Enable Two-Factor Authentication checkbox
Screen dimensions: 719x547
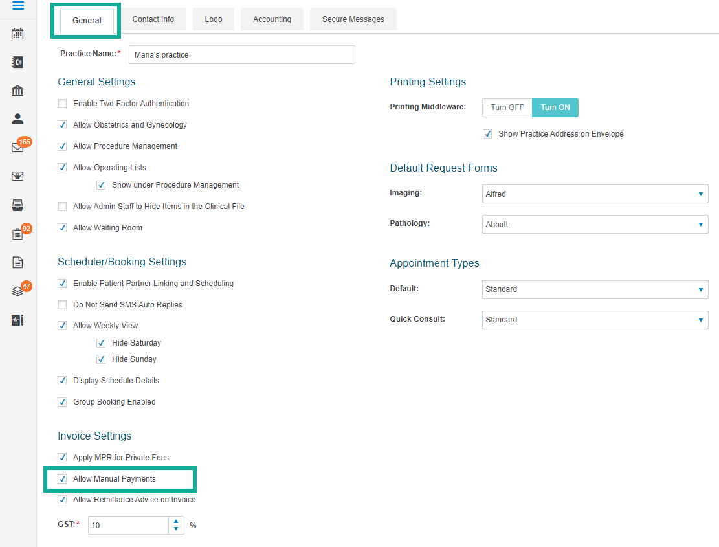click(x=62, y=104)
